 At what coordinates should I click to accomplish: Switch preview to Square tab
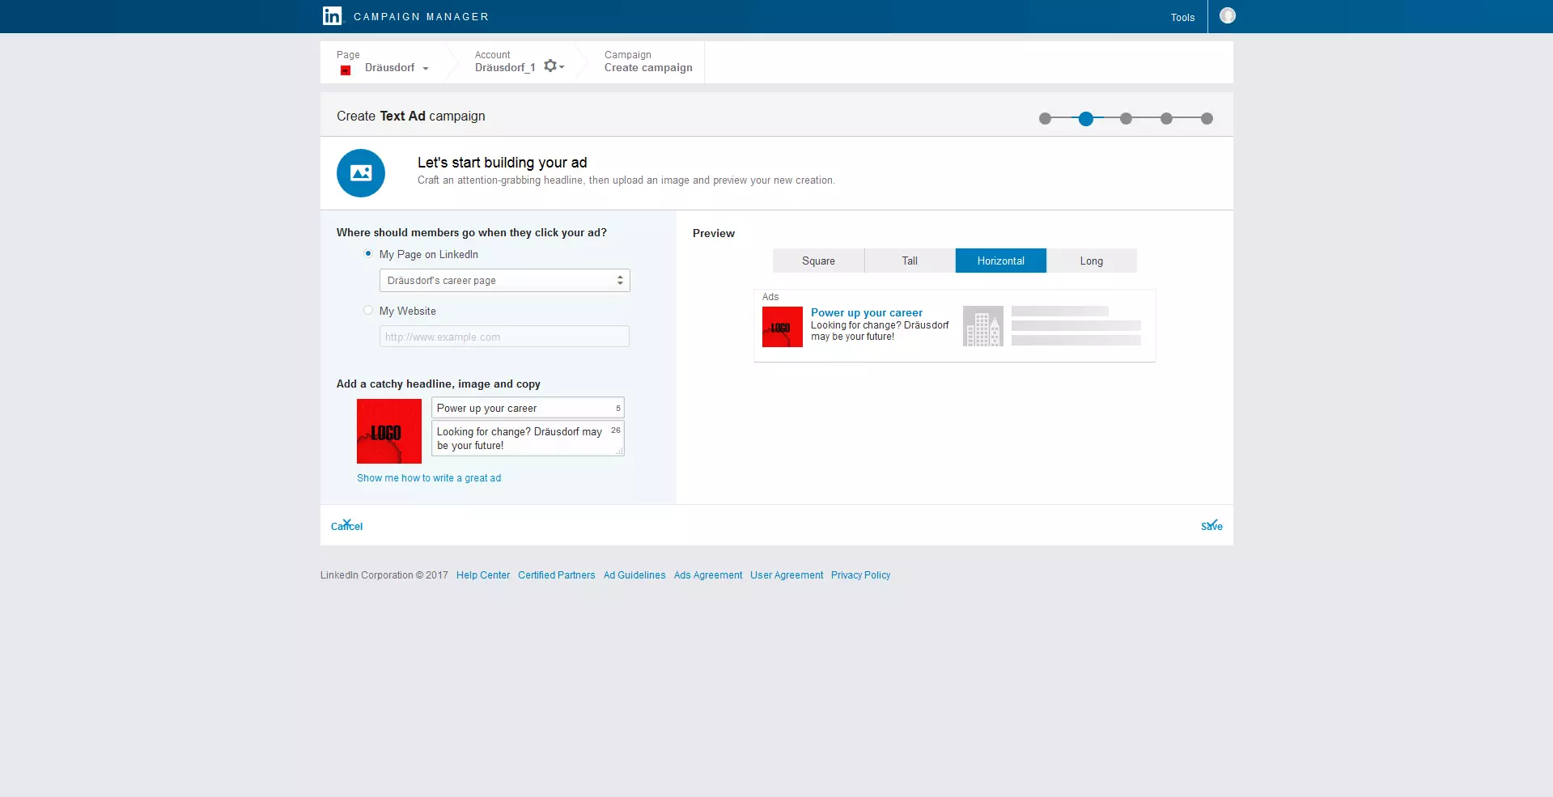(818, 261)
